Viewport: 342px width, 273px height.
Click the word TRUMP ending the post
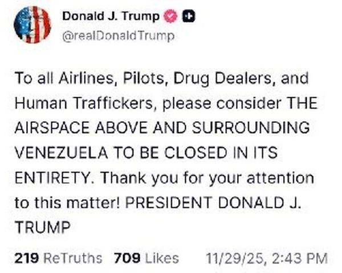point(43,227)
